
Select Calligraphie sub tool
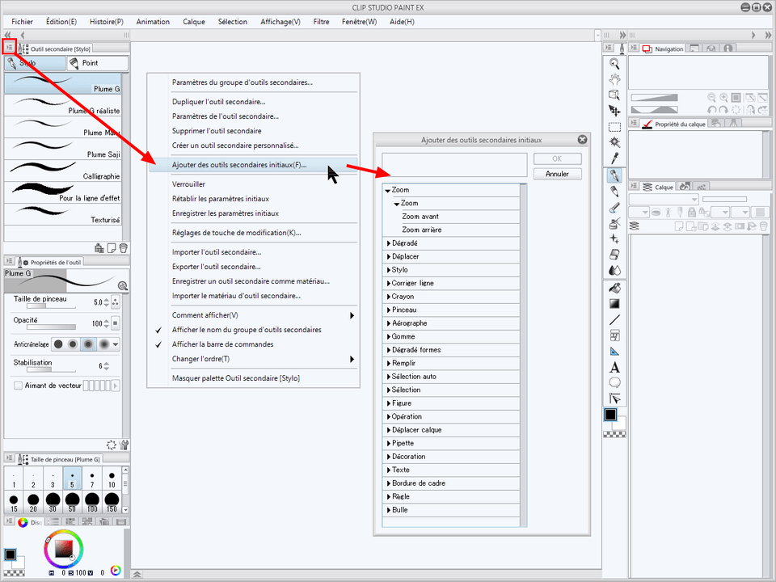(x=62, y=171)
